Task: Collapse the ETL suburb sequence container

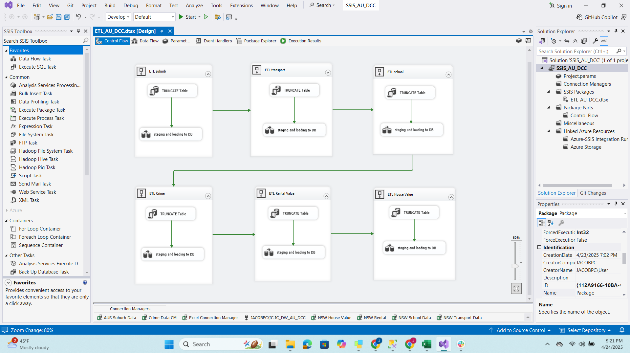Action: [x=208, y=74]
